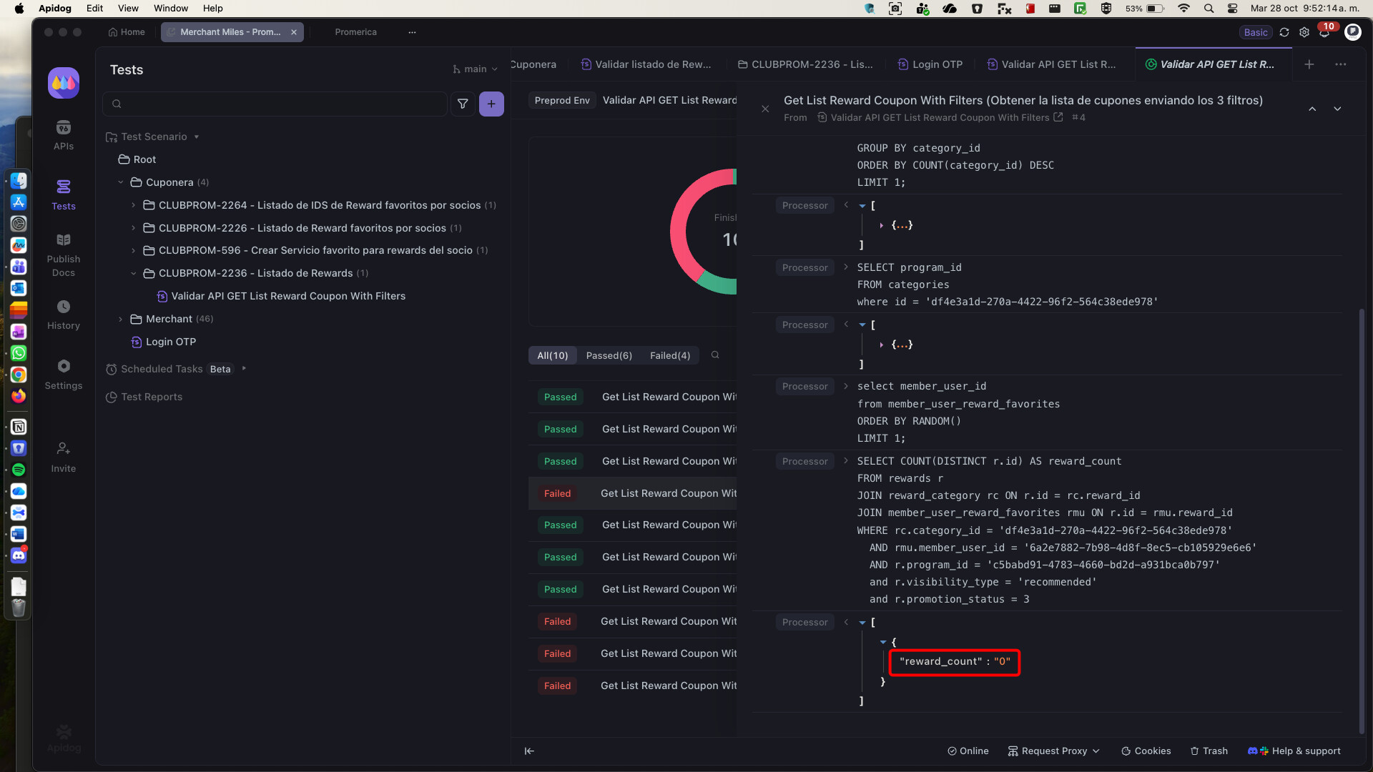This screenshot has height=772, width=1373.
Task: Open the Request Proxy dropdown
Action: (x=1054, y=751)
